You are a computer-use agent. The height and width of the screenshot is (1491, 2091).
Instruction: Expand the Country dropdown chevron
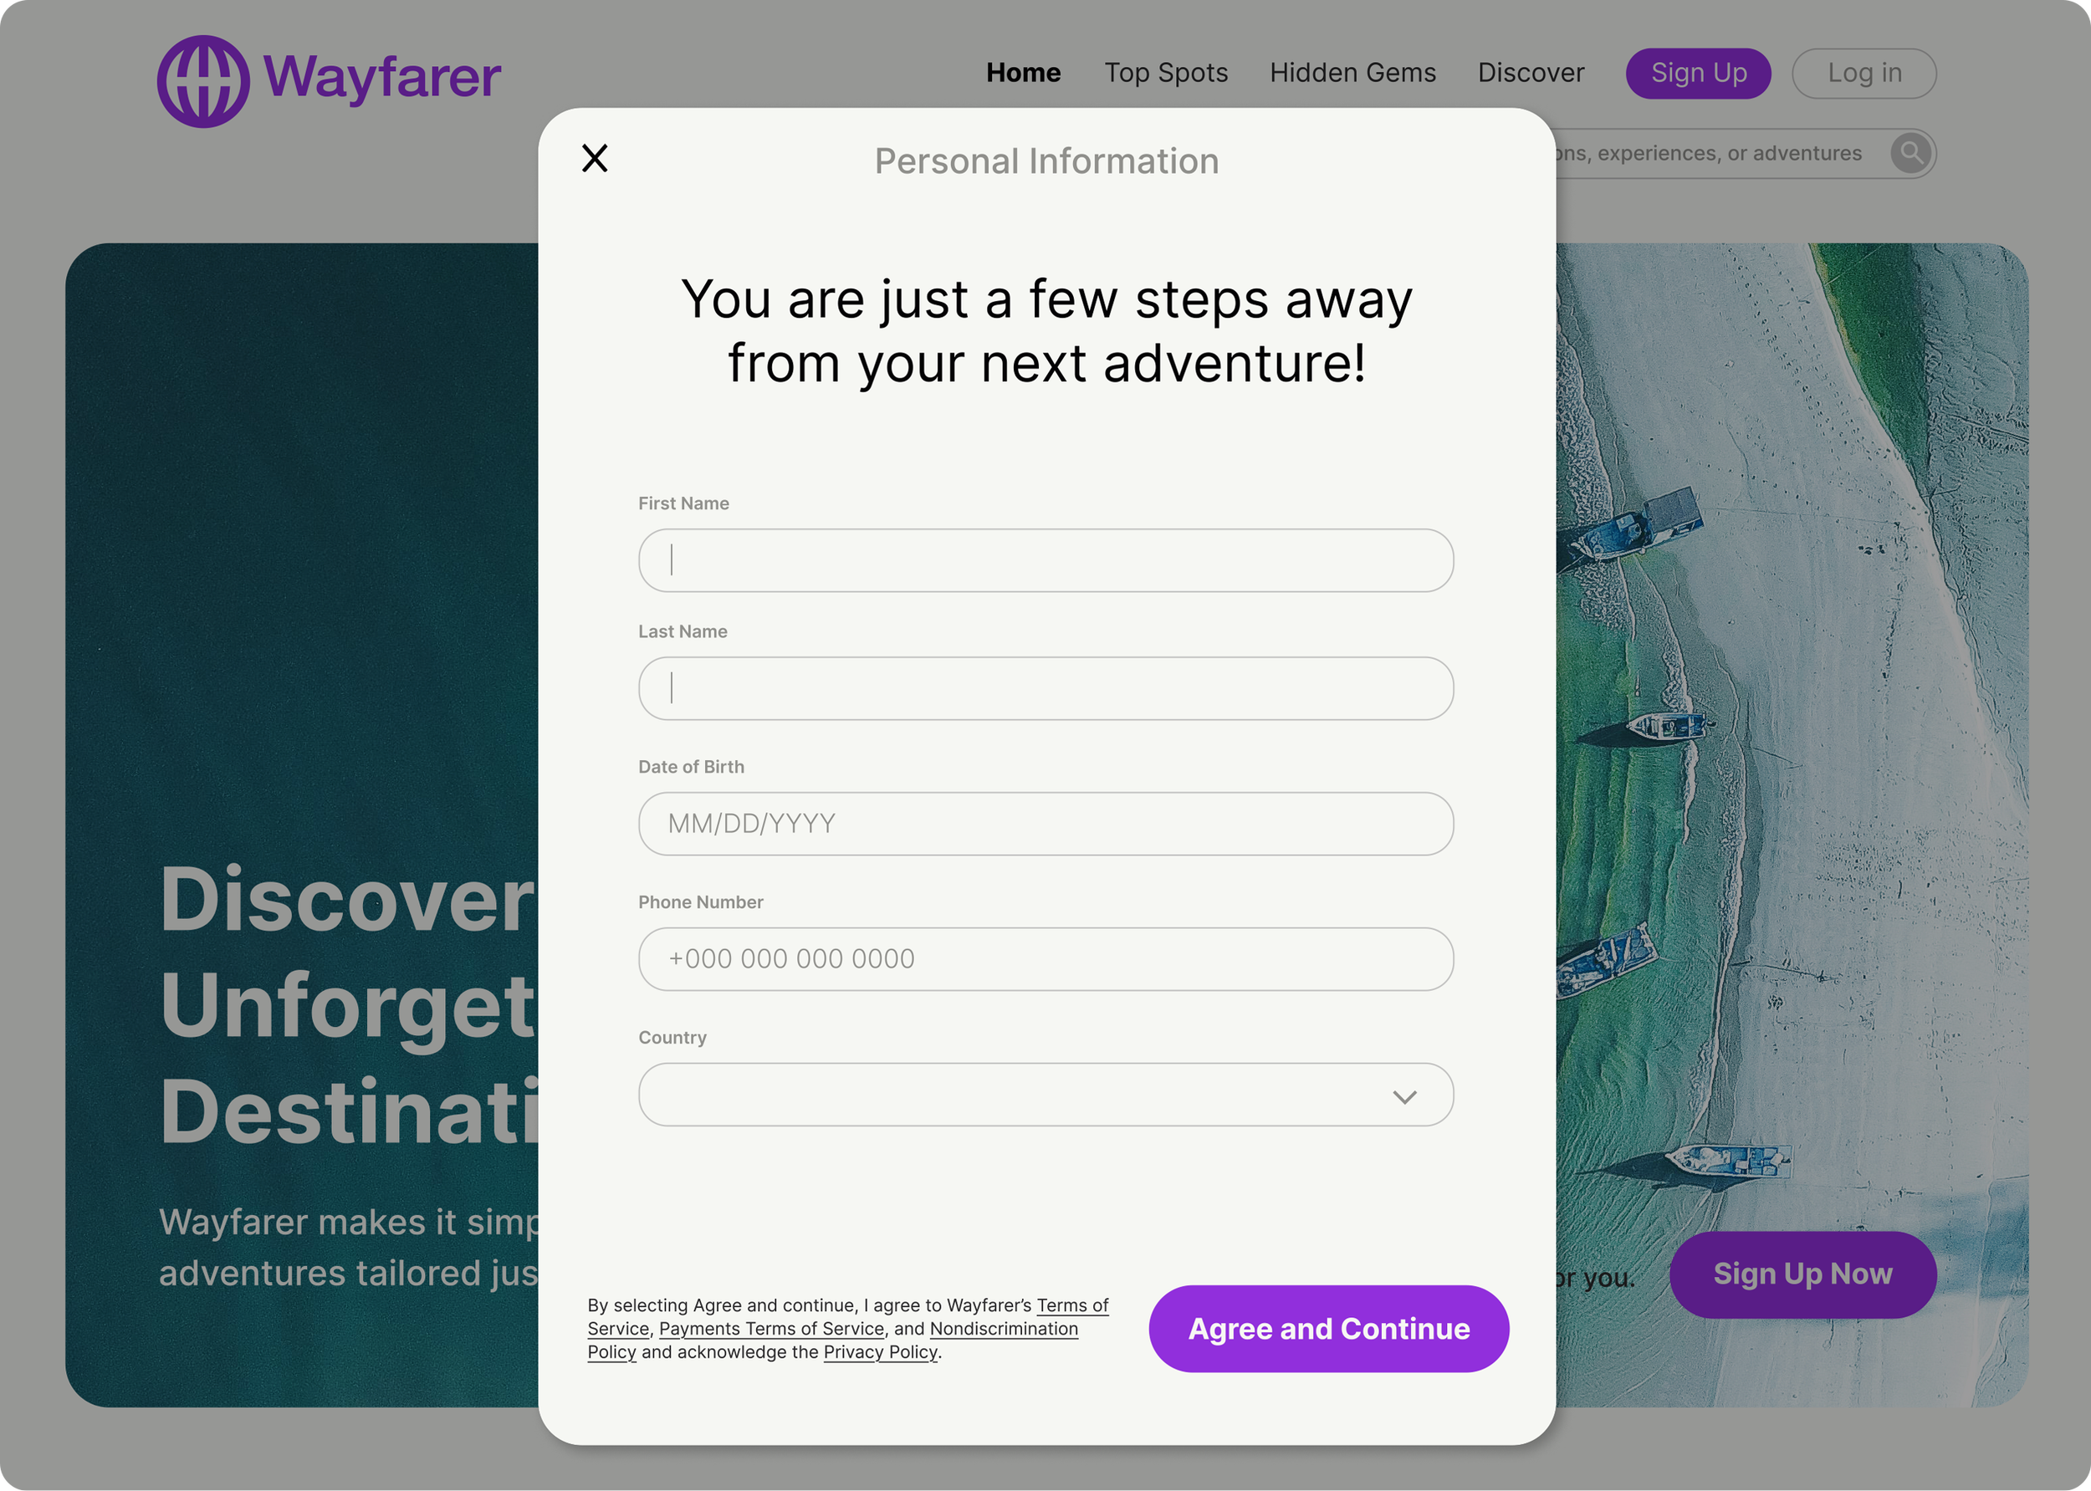point(1404,1096)
